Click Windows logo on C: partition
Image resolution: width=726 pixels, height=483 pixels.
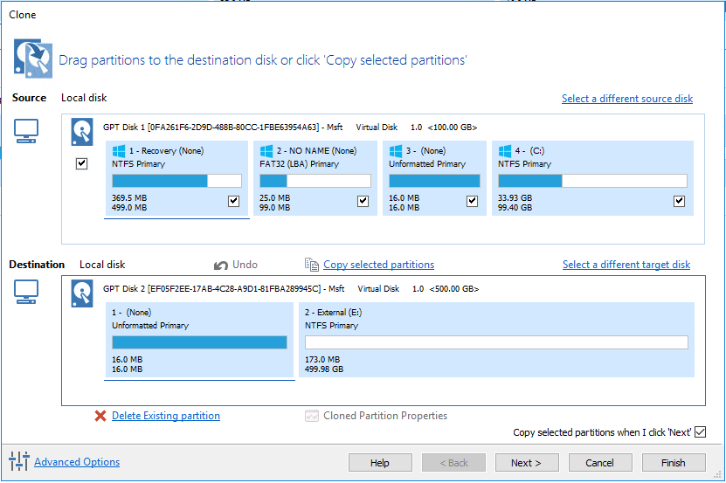tap(504, 151)
